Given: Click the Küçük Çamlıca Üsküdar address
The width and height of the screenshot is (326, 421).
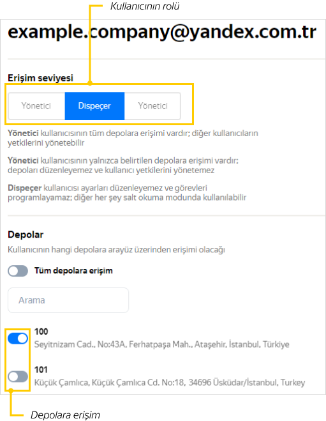Looking at the screenshot, I should (x=170, y=383).
